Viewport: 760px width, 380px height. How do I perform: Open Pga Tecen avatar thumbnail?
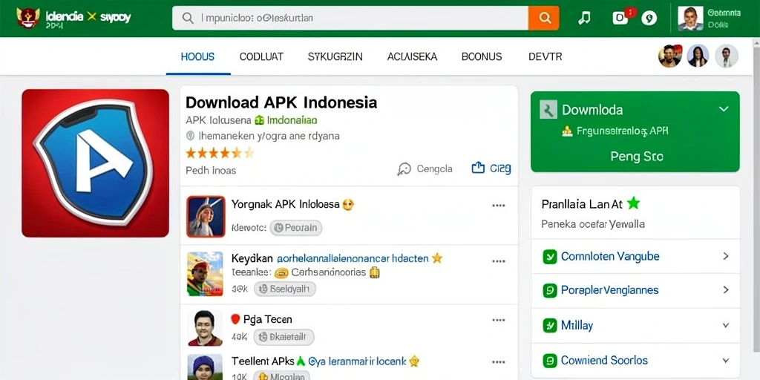pos(205,327)
